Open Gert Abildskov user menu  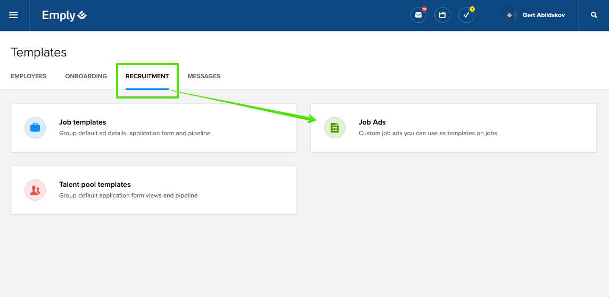coord(544,15)
